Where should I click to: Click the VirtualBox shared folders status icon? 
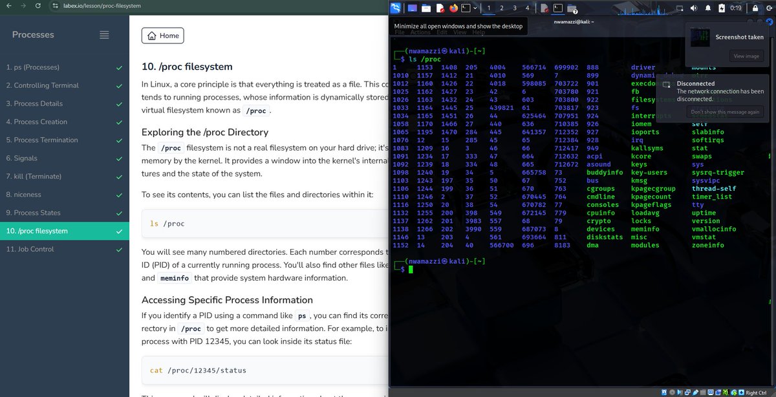coord(703,392)
